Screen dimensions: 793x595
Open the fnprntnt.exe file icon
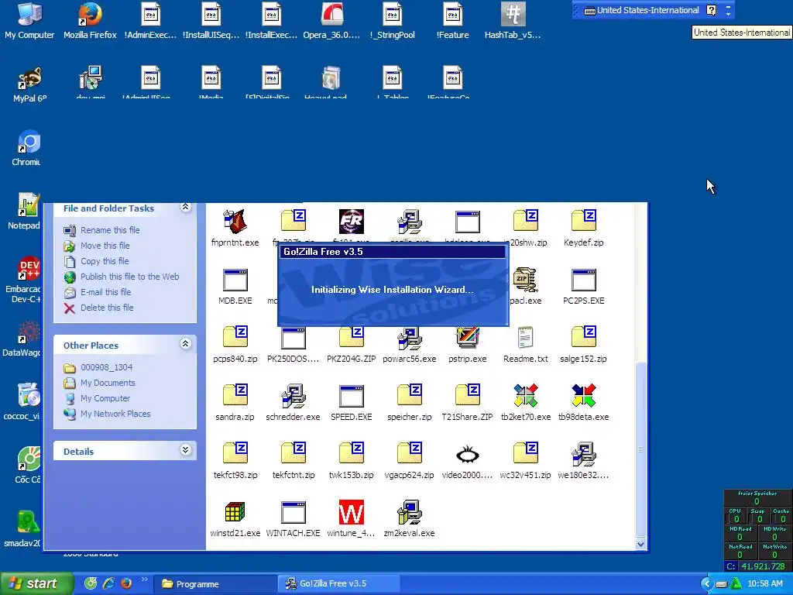[x=235, y=222]
